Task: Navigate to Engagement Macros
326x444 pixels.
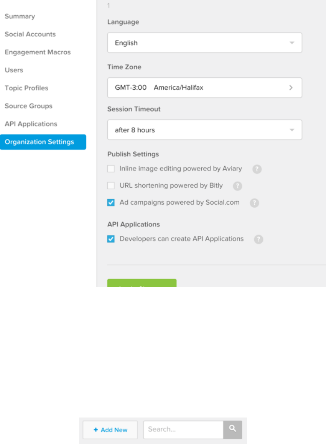Action: point(38,52)
